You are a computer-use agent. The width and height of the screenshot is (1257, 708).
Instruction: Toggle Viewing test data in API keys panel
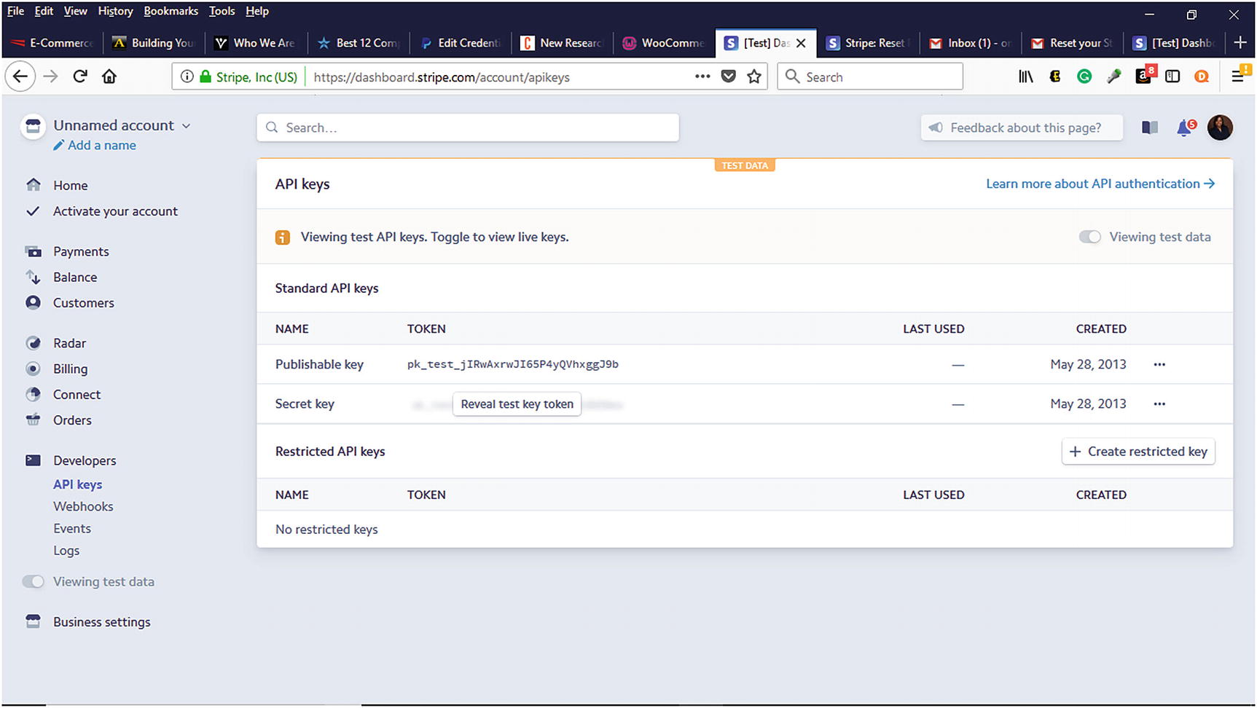(x=1089, y=237)
